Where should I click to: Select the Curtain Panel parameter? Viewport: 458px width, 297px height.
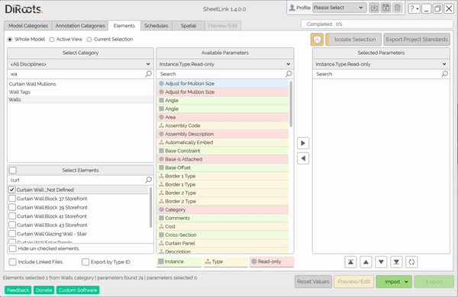pos(223,243)
